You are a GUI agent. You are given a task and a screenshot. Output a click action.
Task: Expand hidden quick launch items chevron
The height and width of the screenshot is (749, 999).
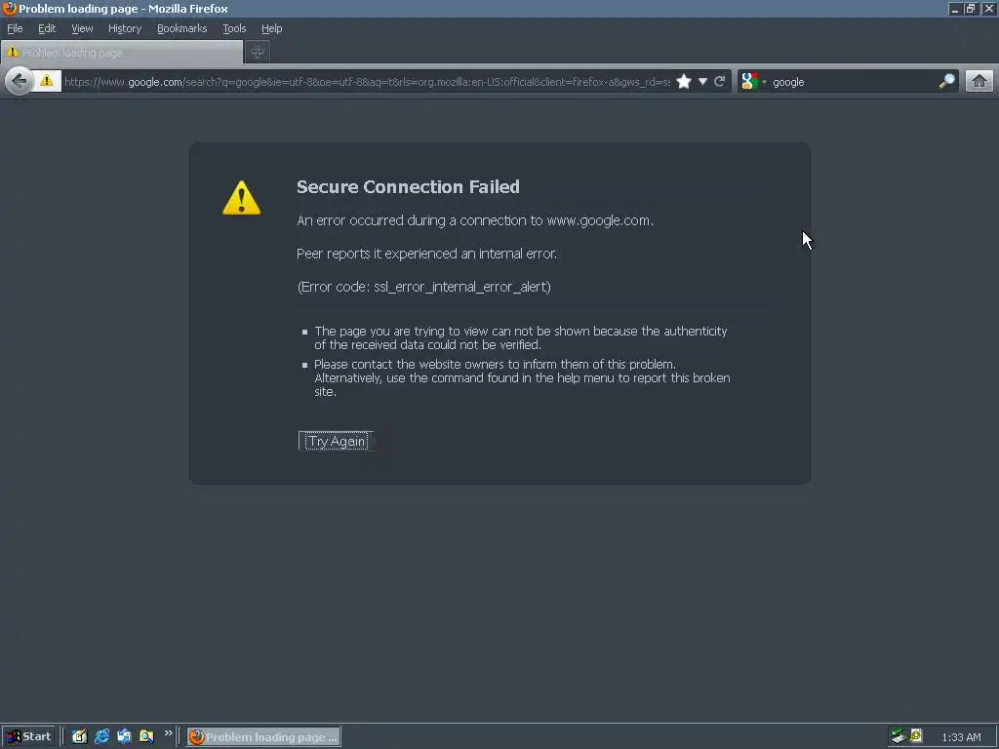pyautogui.click(x=168, y=733)
